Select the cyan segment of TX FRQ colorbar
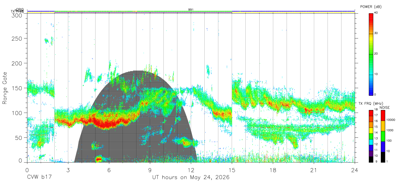Viewport: 399px width, 184px height. [371, 142]
